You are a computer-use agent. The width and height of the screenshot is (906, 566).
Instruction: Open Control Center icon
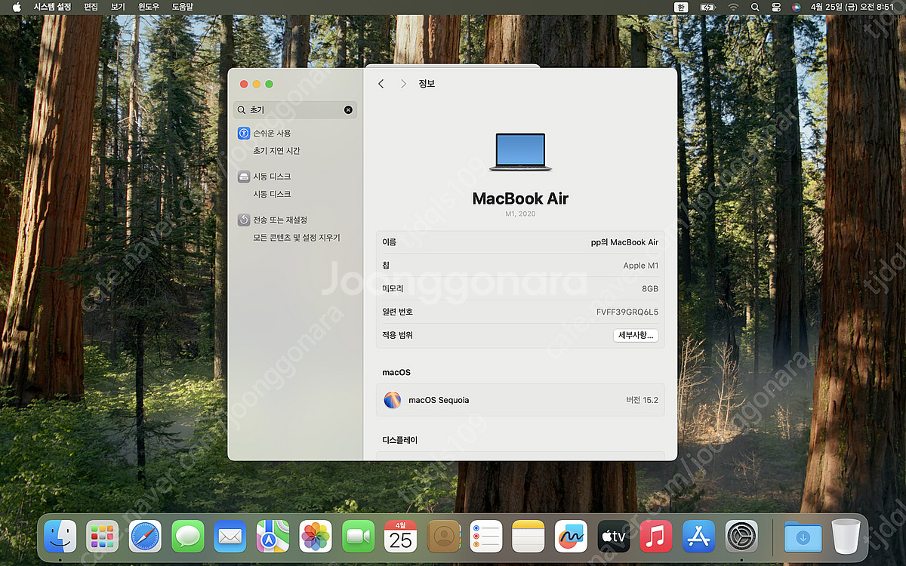point(775,7)
